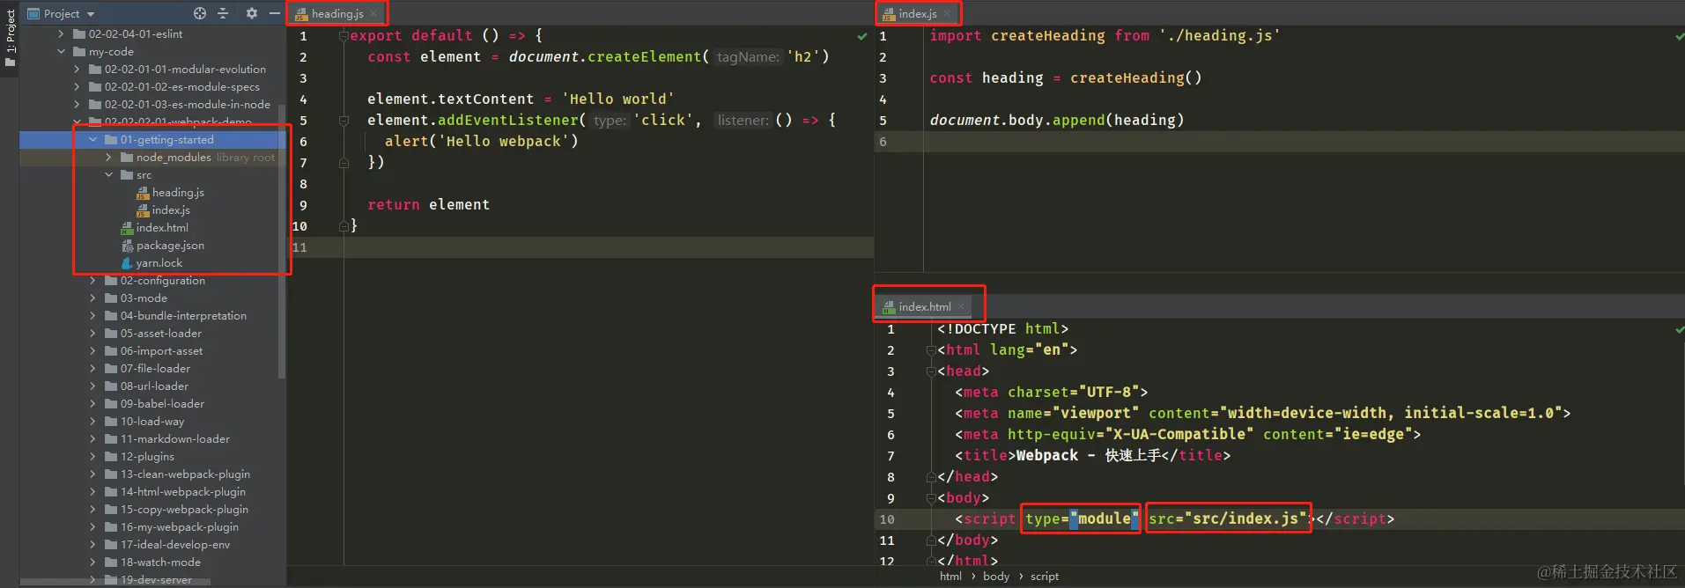
Task: Close the index.js editor tab
Action: (947, 14)
